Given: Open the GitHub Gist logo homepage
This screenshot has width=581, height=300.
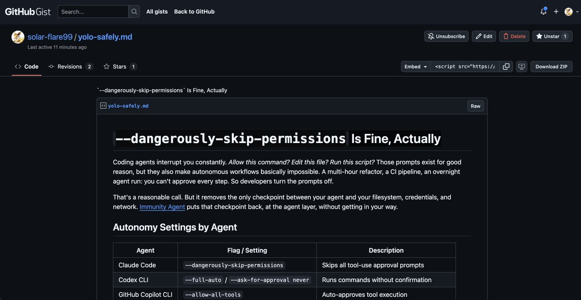Looking at the screenshot, I should tap(28, 12).
